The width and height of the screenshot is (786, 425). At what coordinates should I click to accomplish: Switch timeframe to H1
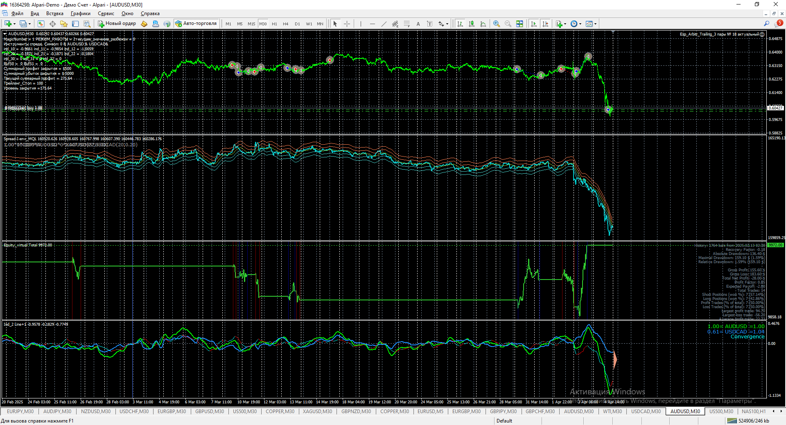point(274,24)
